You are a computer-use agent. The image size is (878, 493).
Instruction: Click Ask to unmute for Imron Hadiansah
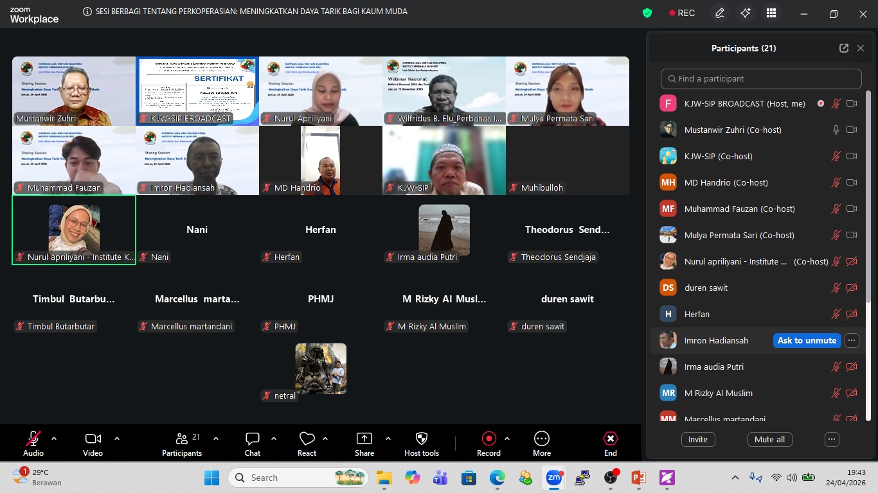pyautogui.click(x=807, y=340)
